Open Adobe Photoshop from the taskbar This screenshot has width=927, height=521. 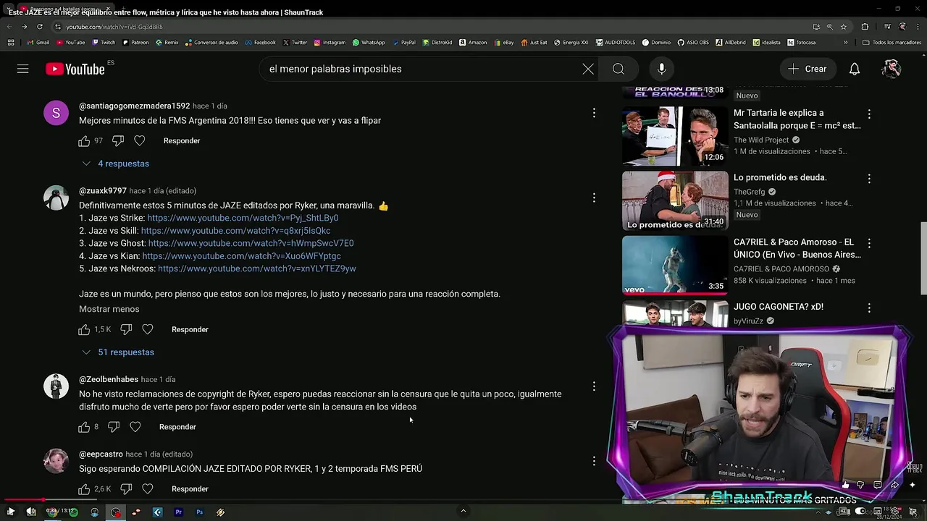click(x=199, y=512)
